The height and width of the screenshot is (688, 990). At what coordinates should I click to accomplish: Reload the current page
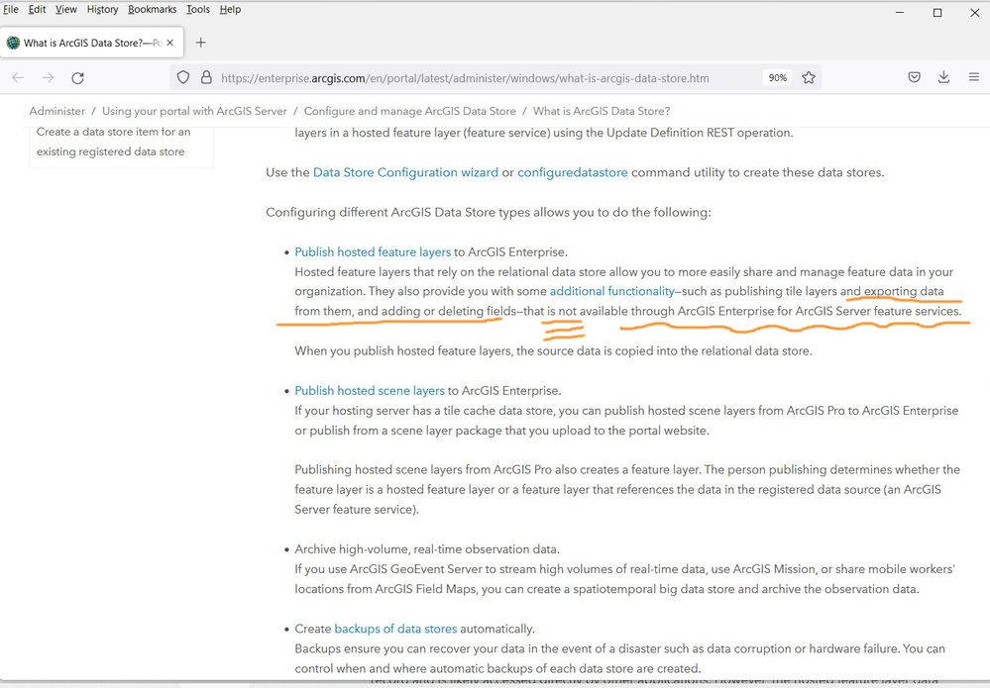tap(77, 77)
